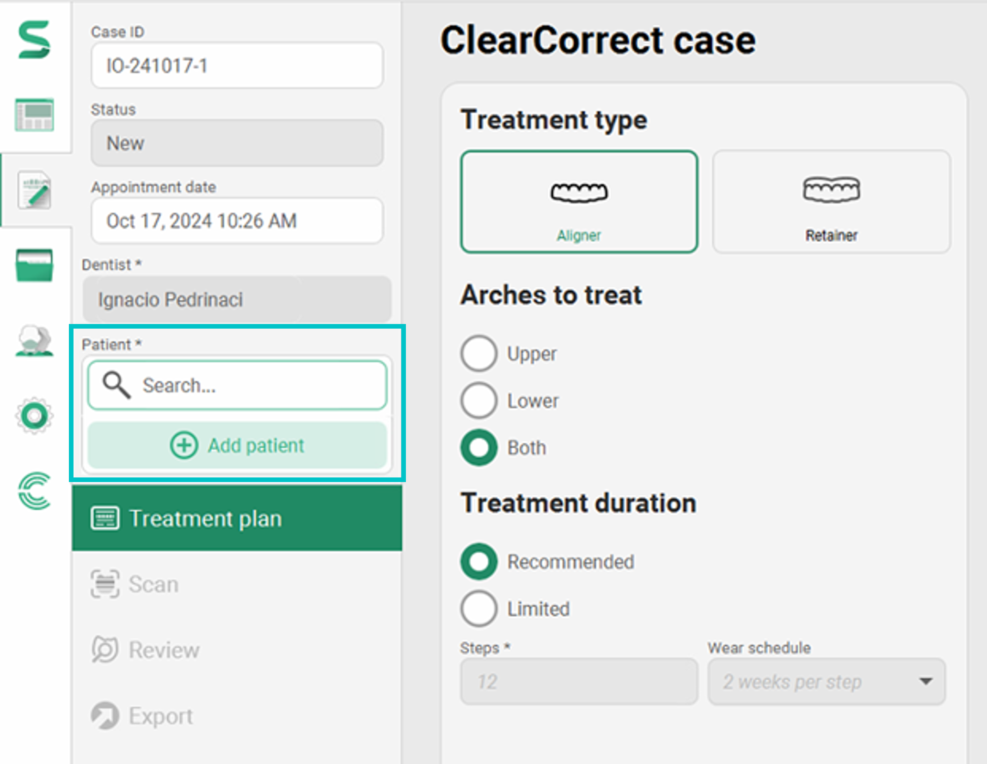Click the Status field showing New
The image size is (987, 764).
point(237,143)
